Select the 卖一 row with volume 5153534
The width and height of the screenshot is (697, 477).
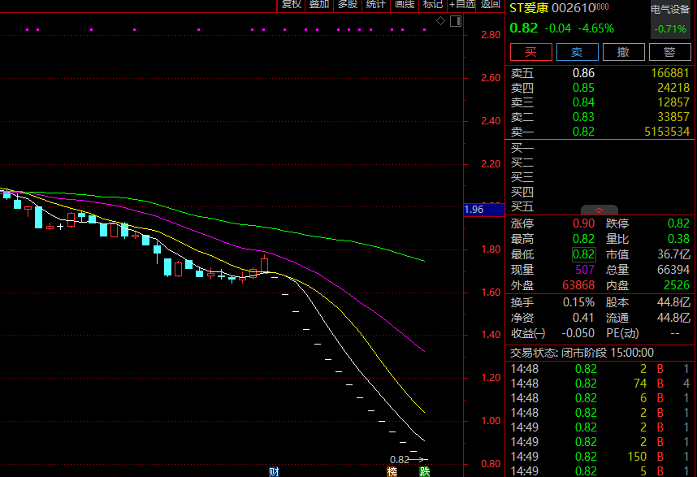600,132
